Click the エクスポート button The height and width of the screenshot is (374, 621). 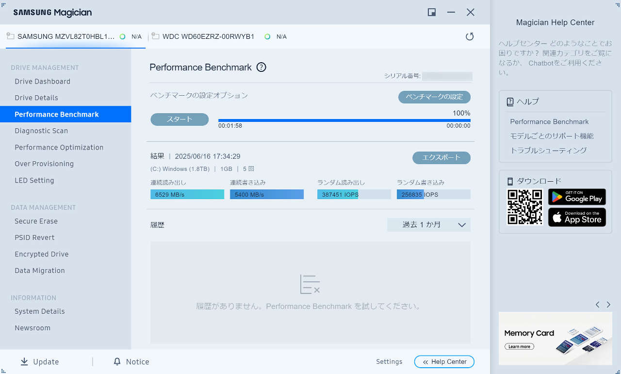441,158
